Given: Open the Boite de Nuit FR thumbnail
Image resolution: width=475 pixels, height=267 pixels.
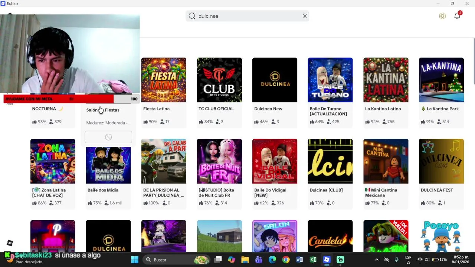Looking at the screenshot, I should (219, 161).
